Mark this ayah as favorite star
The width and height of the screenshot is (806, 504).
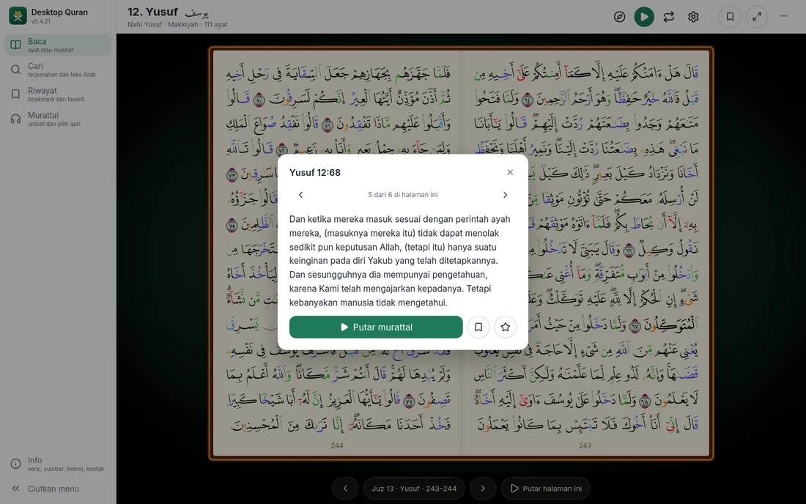(x=506, y=327)
